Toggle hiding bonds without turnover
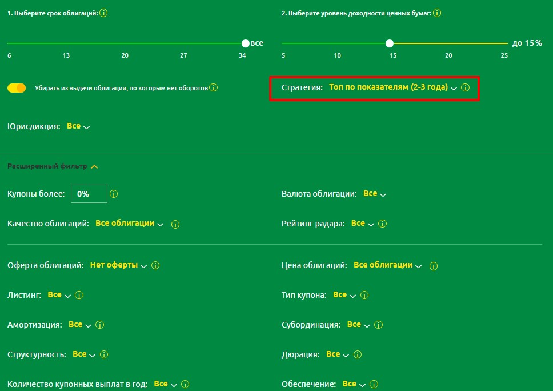 point(17,88)
